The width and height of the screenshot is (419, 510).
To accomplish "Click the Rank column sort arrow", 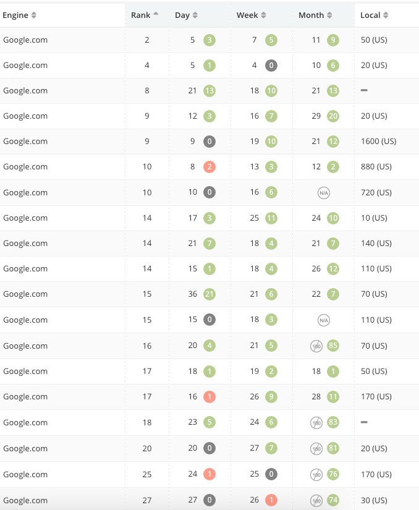I will [156, 14].
